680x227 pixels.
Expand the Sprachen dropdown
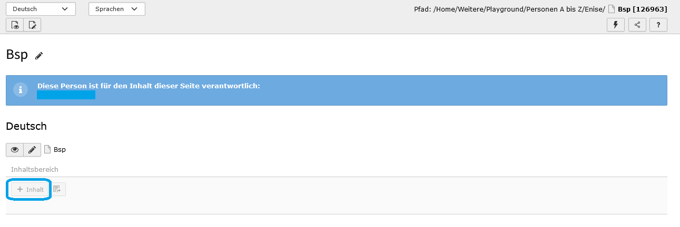pos(117,9)
